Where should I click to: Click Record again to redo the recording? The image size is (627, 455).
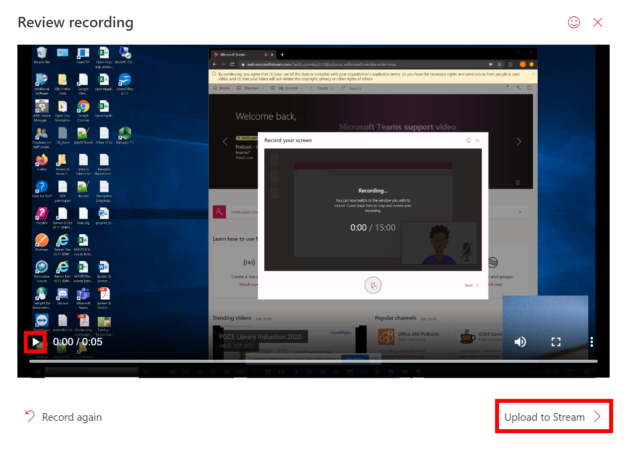click(x=63, y=417)
